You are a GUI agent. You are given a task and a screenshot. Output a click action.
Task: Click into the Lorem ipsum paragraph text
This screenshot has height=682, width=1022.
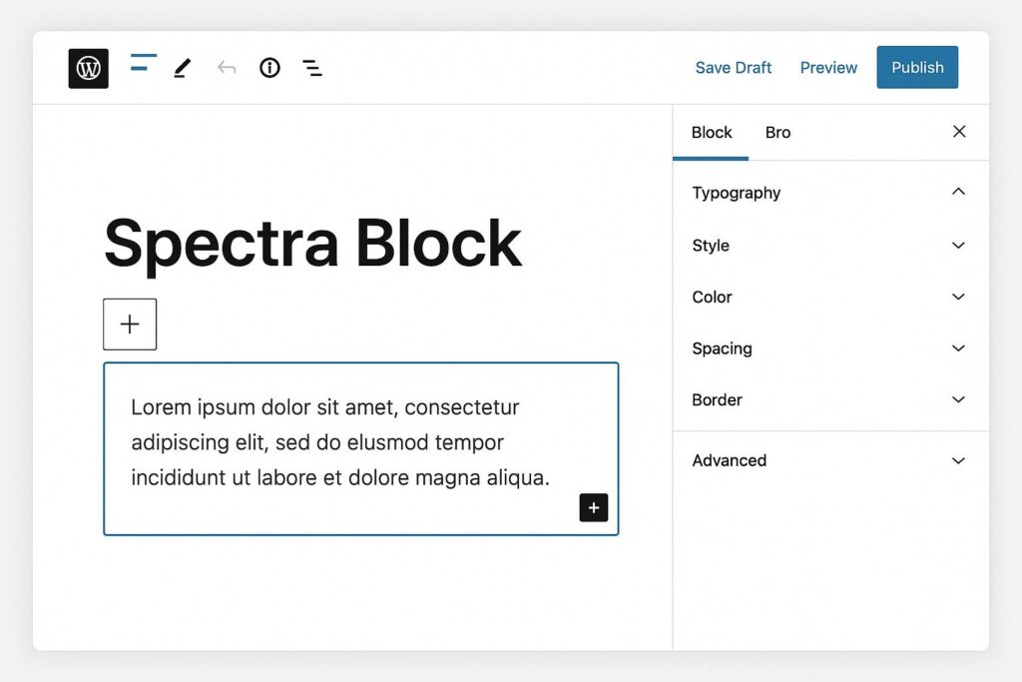tap(339, 442)
